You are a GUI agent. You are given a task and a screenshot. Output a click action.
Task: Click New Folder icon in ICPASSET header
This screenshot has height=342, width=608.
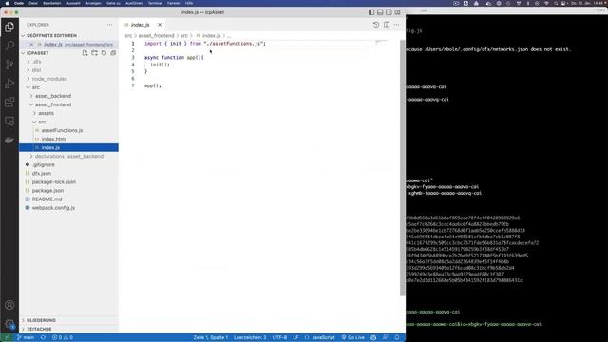coord(94,53)
